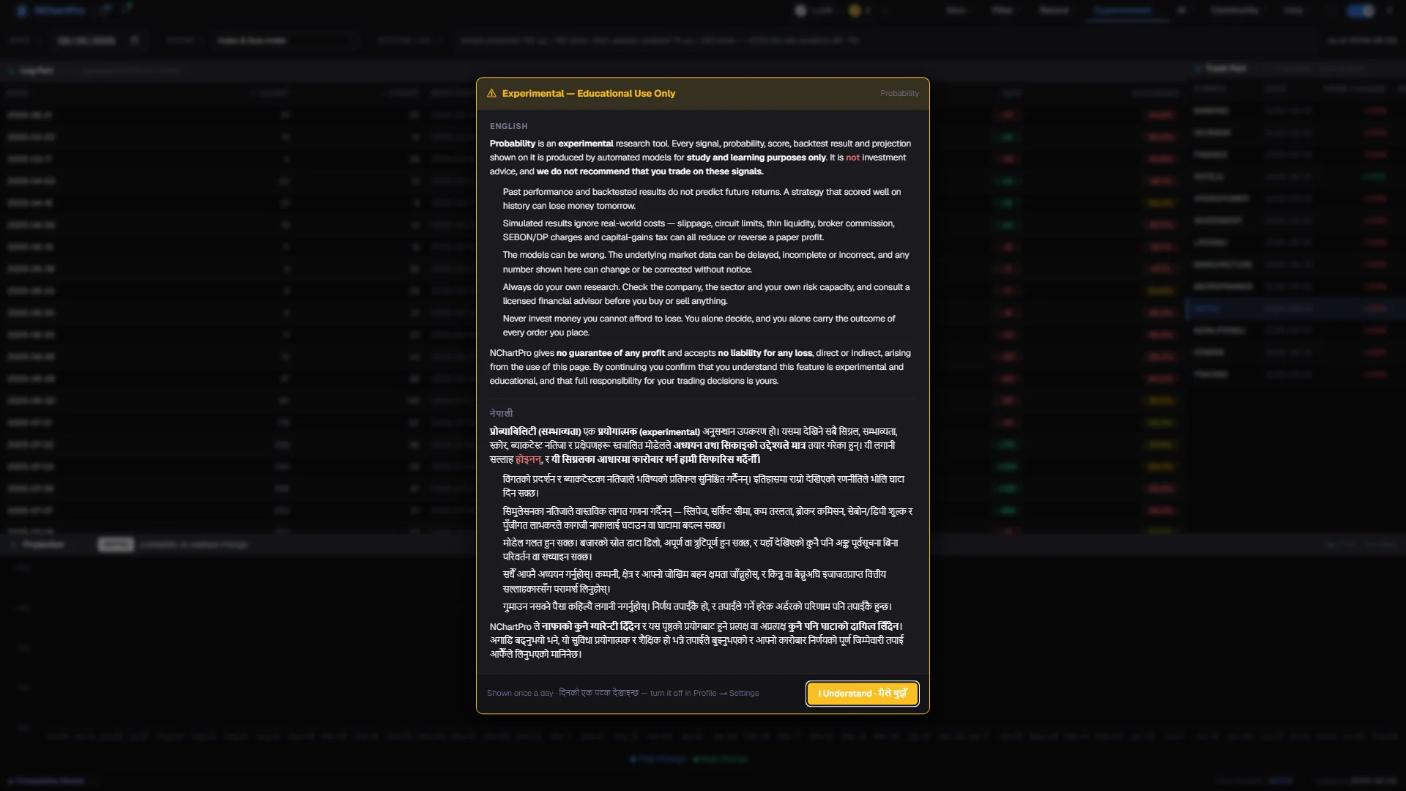Click 'Always do your own research' bullet
This screenshot has height=791, width=1406.
pos(706,294)
